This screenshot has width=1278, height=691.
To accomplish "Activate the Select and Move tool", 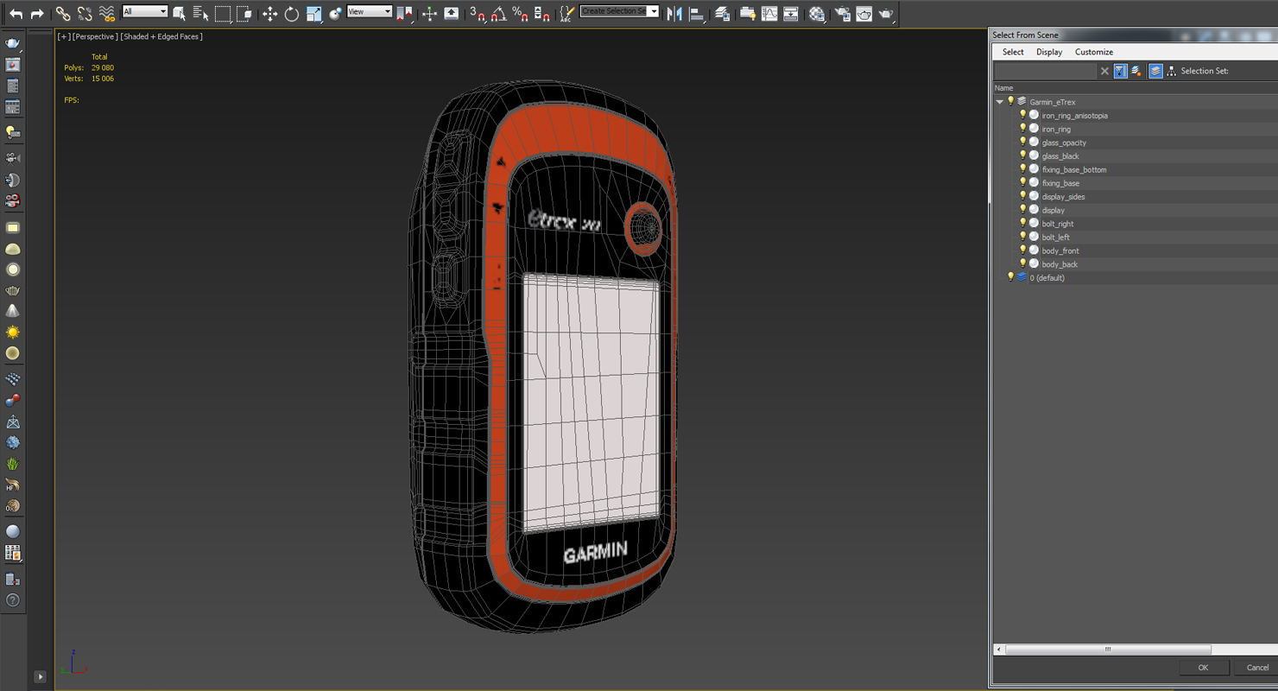I will [x=269, y=14].
